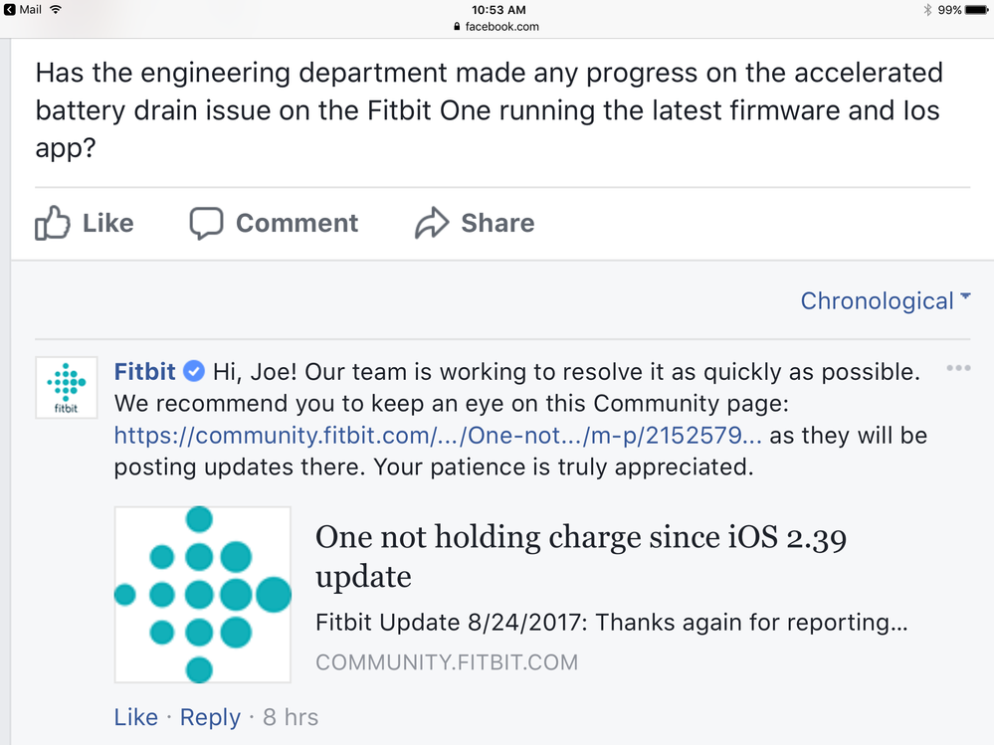
Task: Click the 8 hrs comment timestamp
Action: [x=291, y=717]
